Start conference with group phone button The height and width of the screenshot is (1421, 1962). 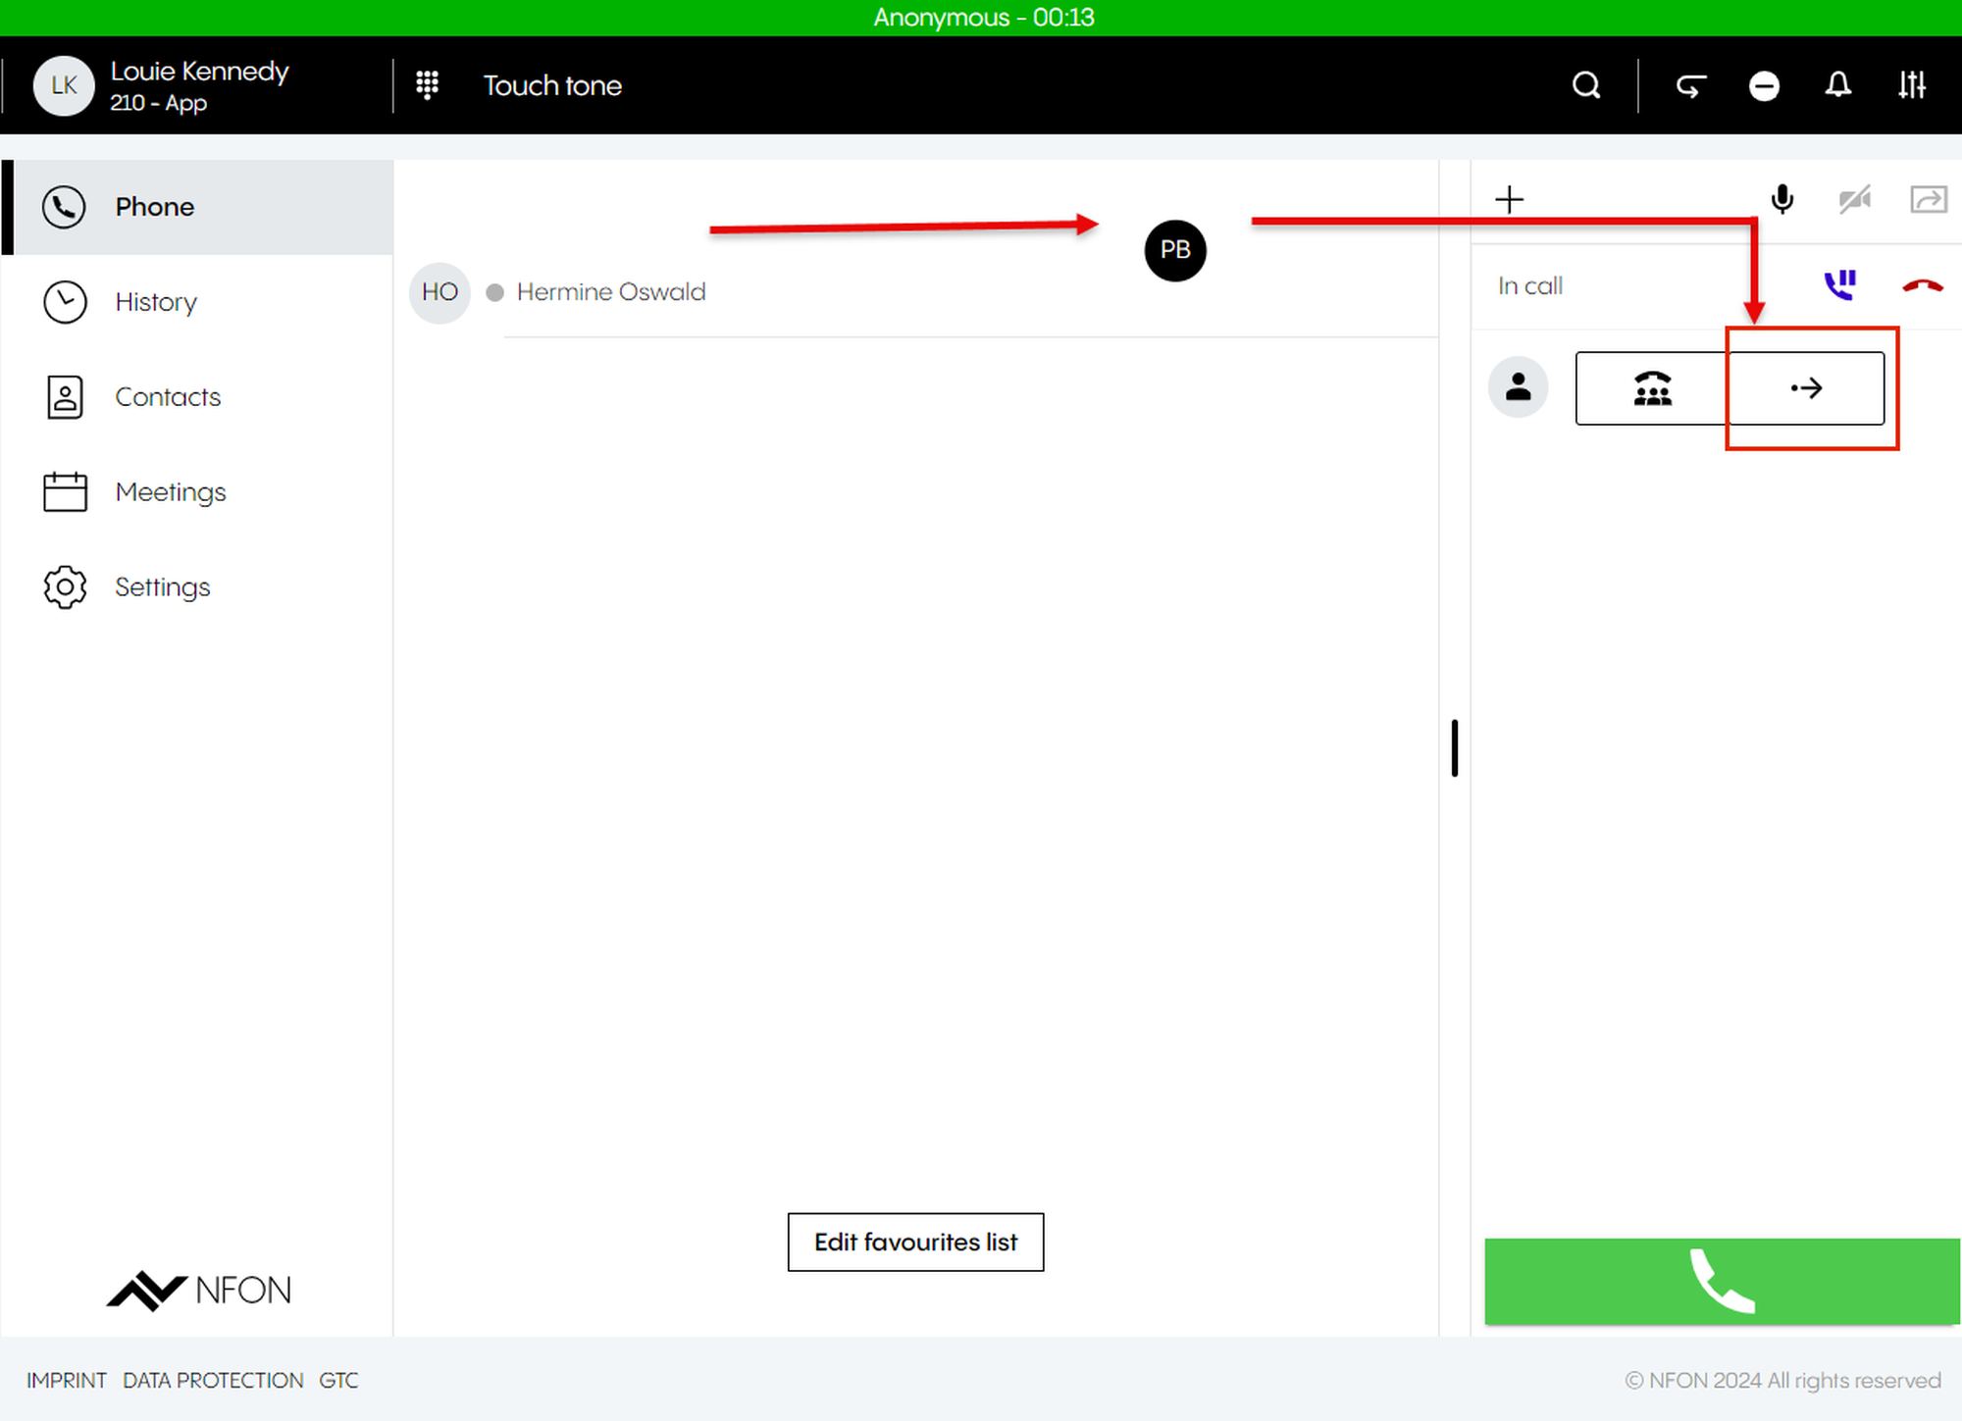(1652, 388)
